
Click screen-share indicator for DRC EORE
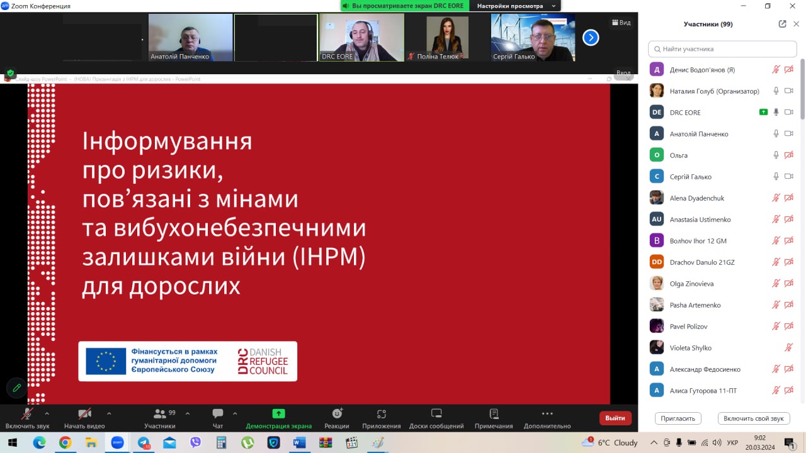coord(763,112)
